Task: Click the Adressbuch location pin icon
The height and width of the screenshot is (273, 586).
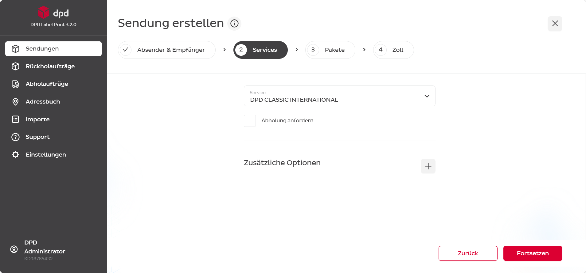Action: [15, 102]
